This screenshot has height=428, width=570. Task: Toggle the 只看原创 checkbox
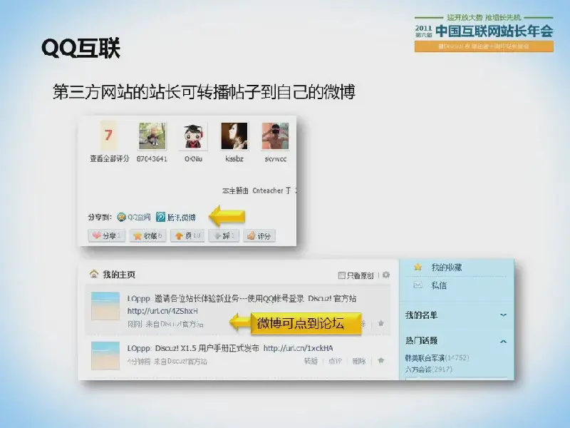click(x=341, y=275)
